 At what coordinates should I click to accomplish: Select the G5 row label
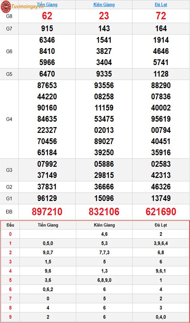[9, 74]
